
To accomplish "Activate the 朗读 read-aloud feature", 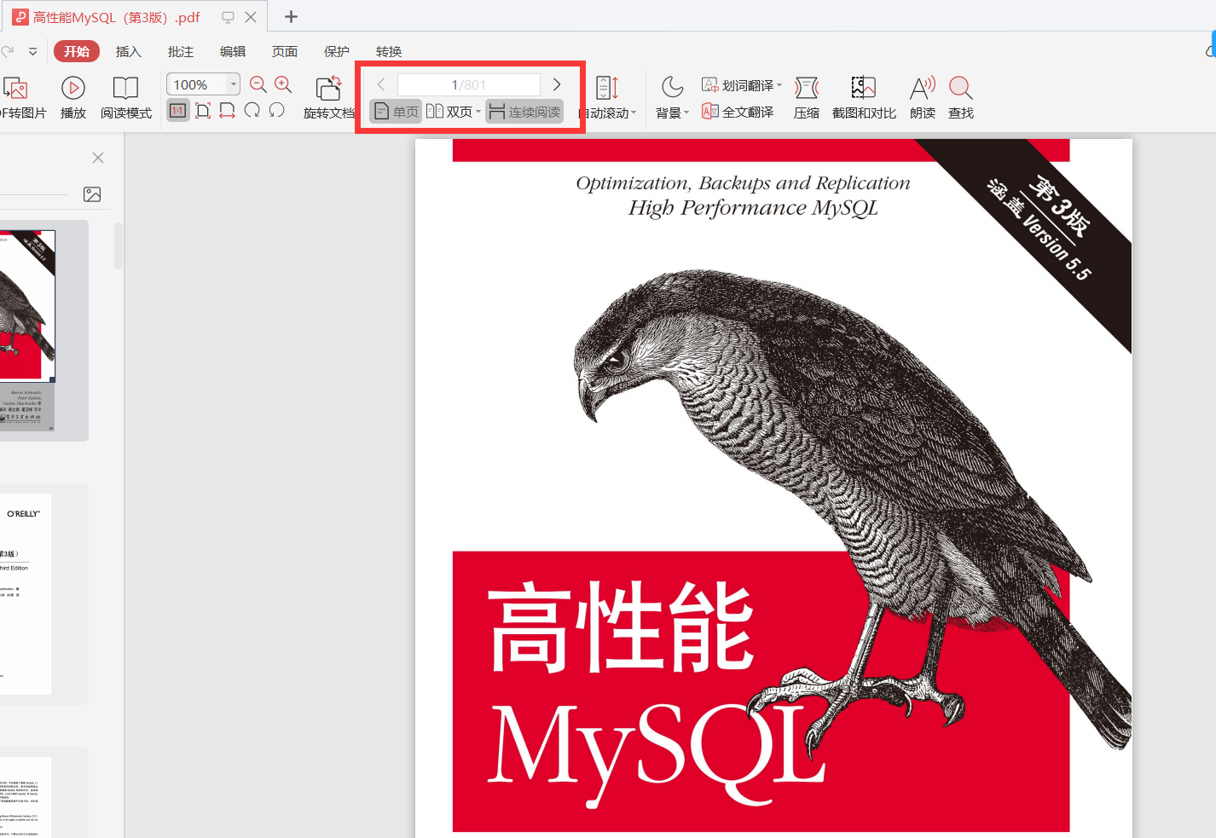I will coord(922,95).
